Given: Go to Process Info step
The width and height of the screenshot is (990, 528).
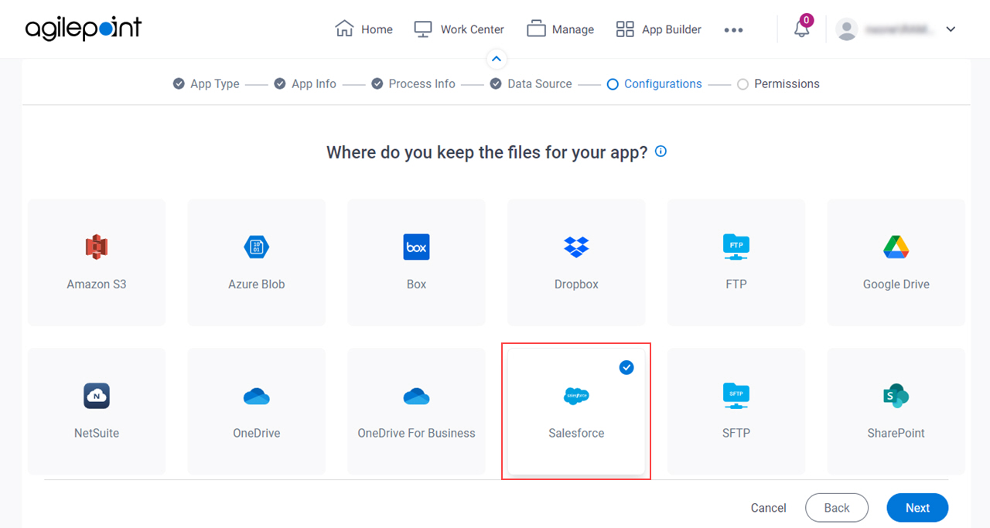Looking at the screenshot, I should pyautogui.click(x=413, y=83).
